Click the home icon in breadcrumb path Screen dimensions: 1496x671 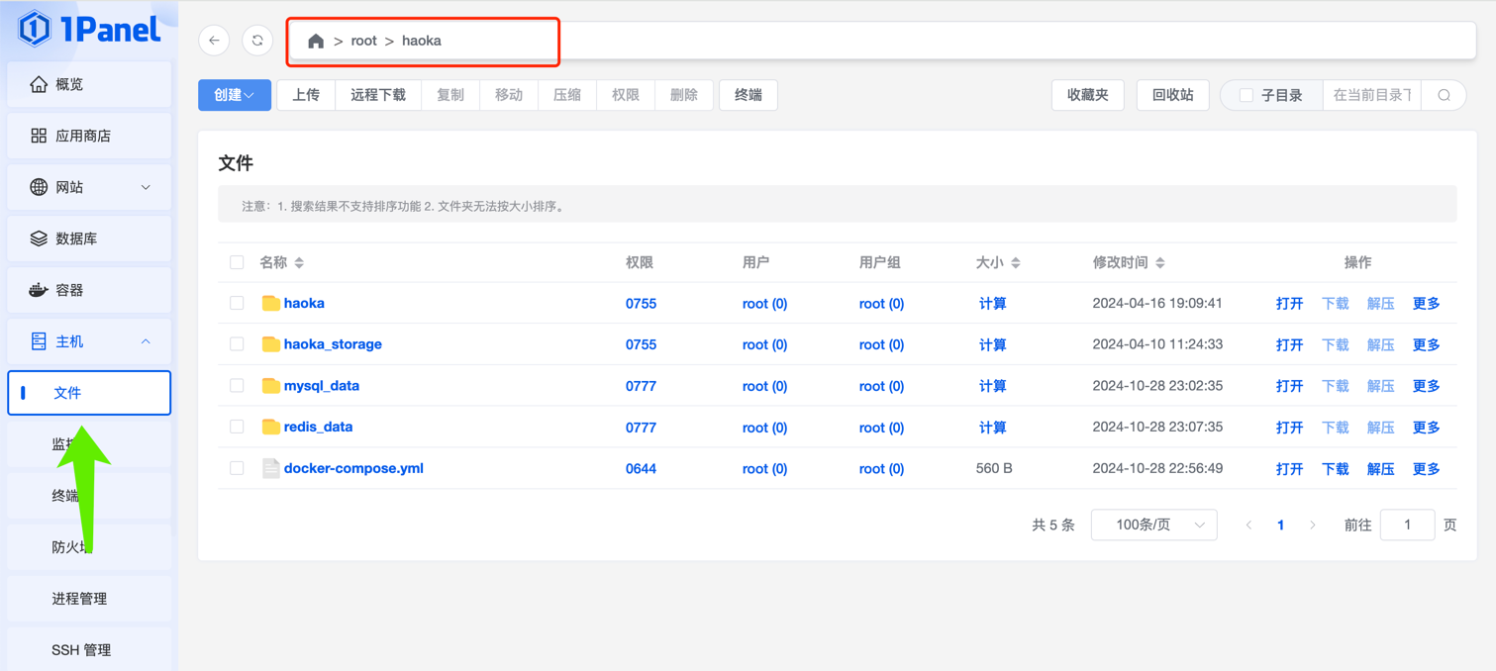[x=316, y=42]
